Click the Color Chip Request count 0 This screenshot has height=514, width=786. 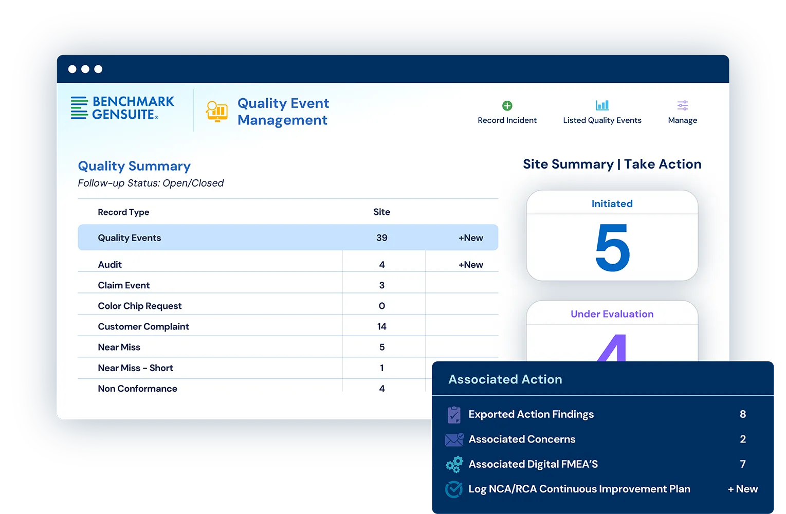pos(381,306)
